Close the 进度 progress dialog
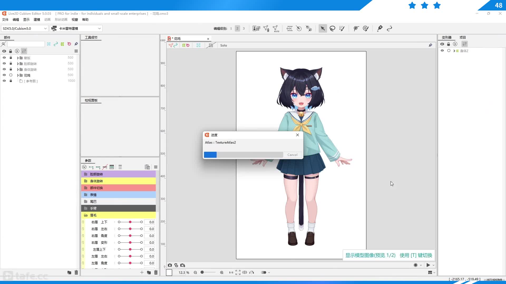Viewport: 506px width, 284px height. point(298,135)
